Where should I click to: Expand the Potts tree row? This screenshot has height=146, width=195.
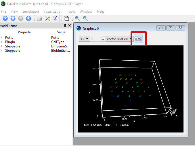click(x=1, y=38)
